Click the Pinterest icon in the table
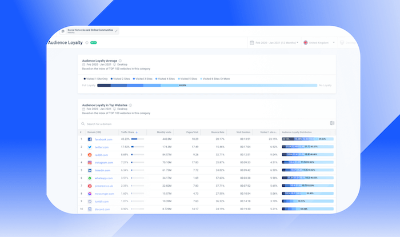 pyautogui.click(x=90, y=186)
